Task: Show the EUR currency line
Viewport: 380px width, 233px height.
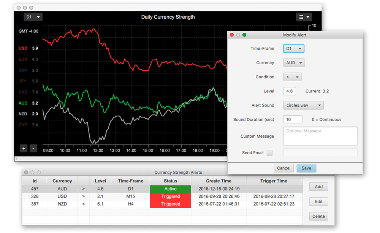Action: coord(24,59)
